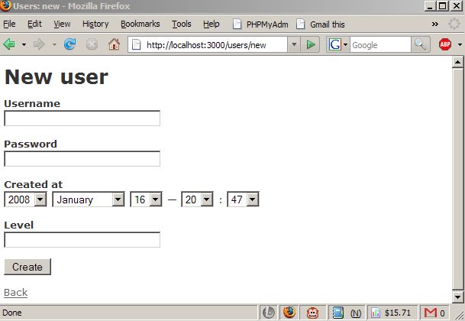Click the Create button
The image size is (465, 321).
point(27,267)
